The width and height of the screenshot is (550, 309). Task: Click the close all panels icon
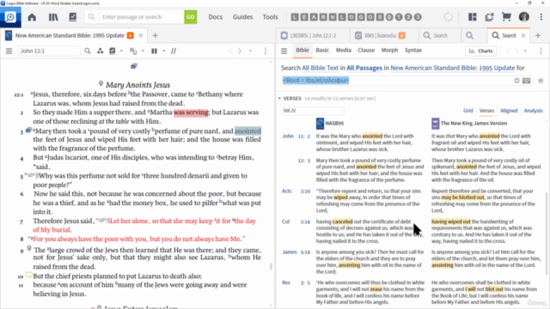(489, 17)
